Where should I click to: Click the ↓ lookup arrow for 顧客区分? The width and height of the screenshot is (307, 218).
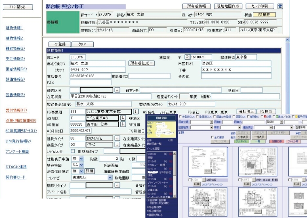(x=118, y=90)
